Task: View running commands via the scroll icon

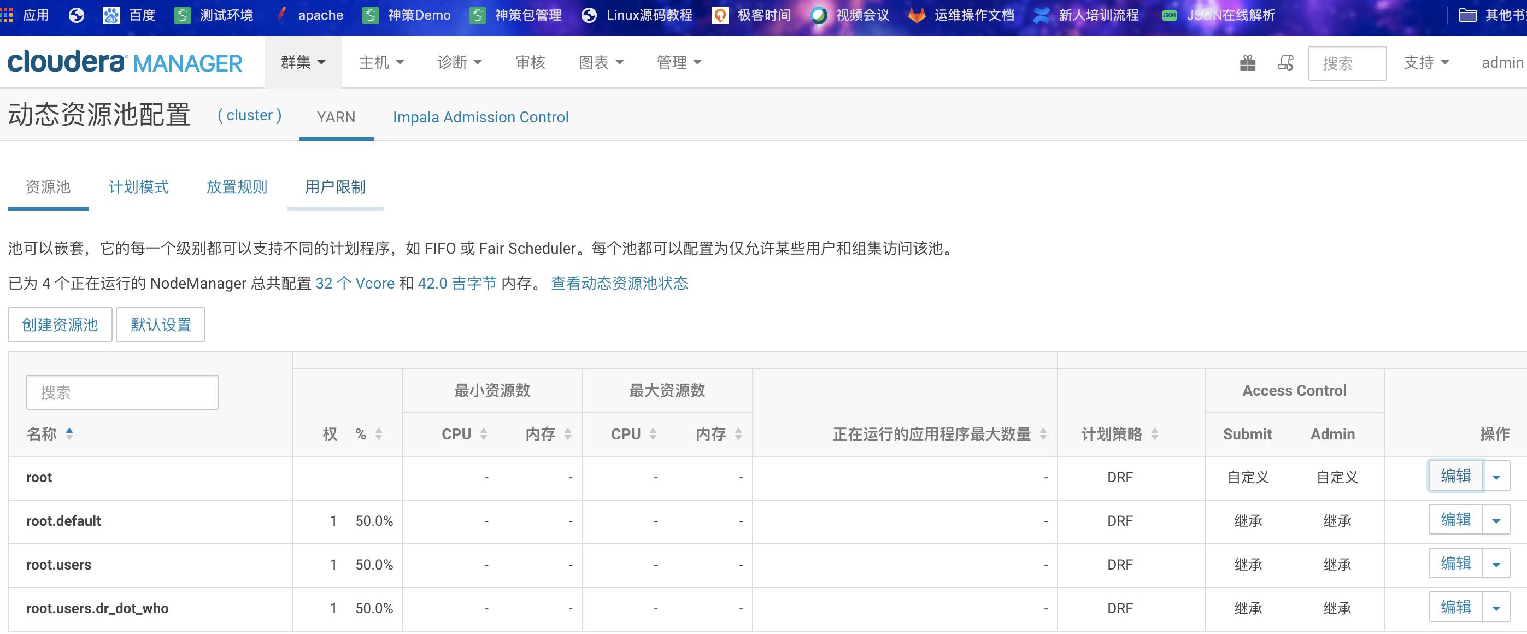Action: (1286, 62)
